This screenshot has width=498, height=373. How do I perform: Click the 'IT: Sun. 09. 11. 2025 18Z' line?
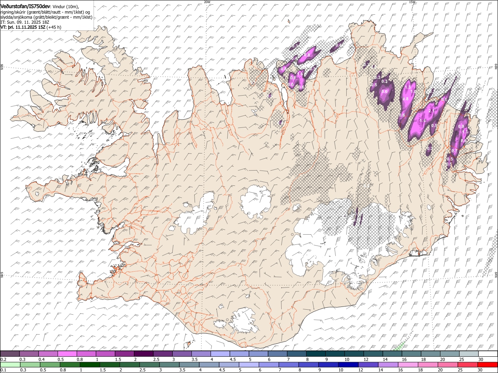(x=25, y=22)
